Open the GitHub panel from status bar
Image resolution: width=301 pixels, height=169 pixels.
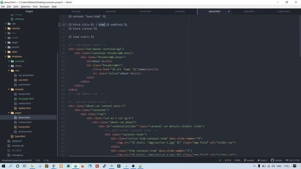(277, 161)
